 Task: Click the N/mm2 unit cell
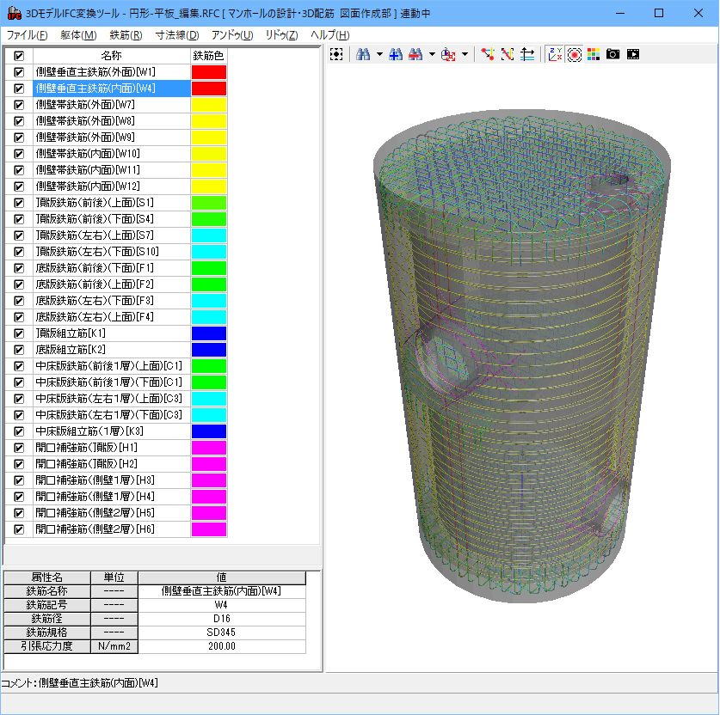(114, 646)
